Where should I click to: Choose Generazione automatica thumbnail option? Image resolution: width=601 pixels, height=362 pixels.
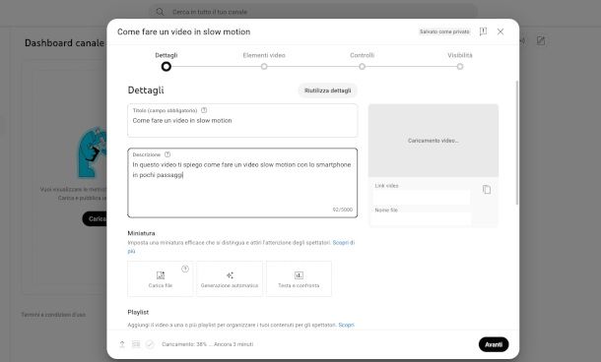[230, 279]
